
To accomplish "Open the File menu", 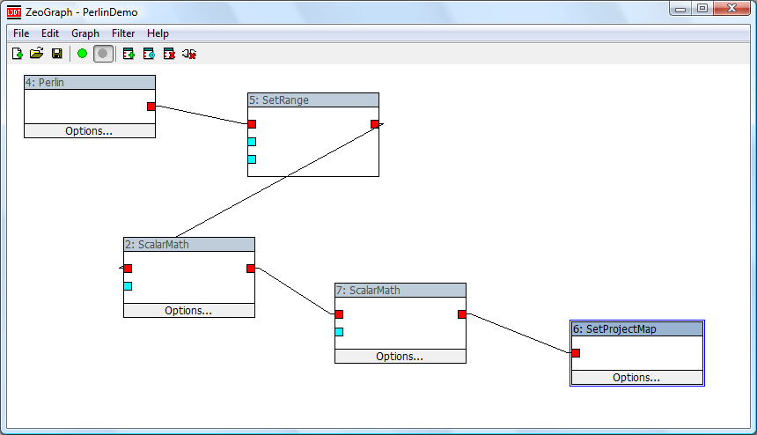I will [21, 33].
